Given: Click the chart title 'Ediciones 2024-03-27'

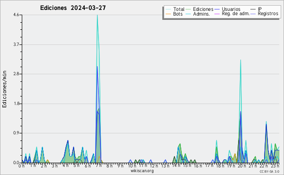Looking at the screenshot, I should click(73, 8).
